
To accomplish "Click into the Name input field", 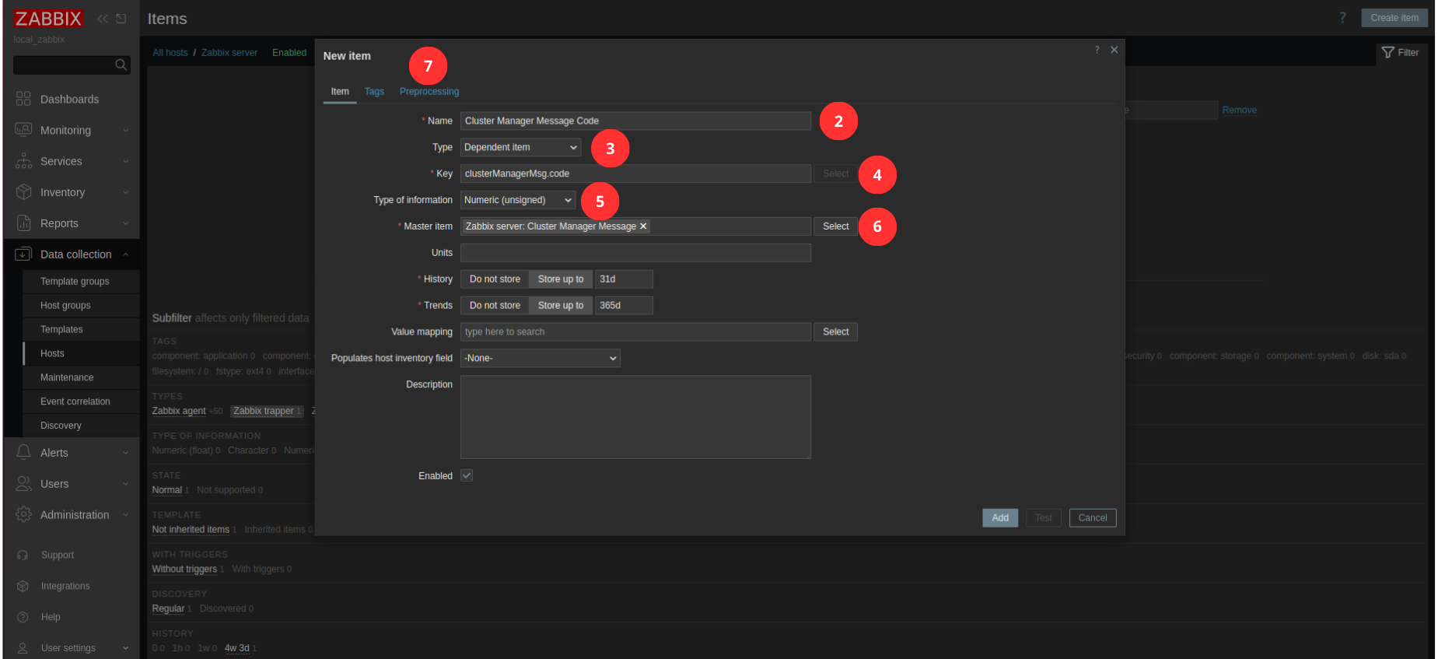I will click(x=635, y=121).
